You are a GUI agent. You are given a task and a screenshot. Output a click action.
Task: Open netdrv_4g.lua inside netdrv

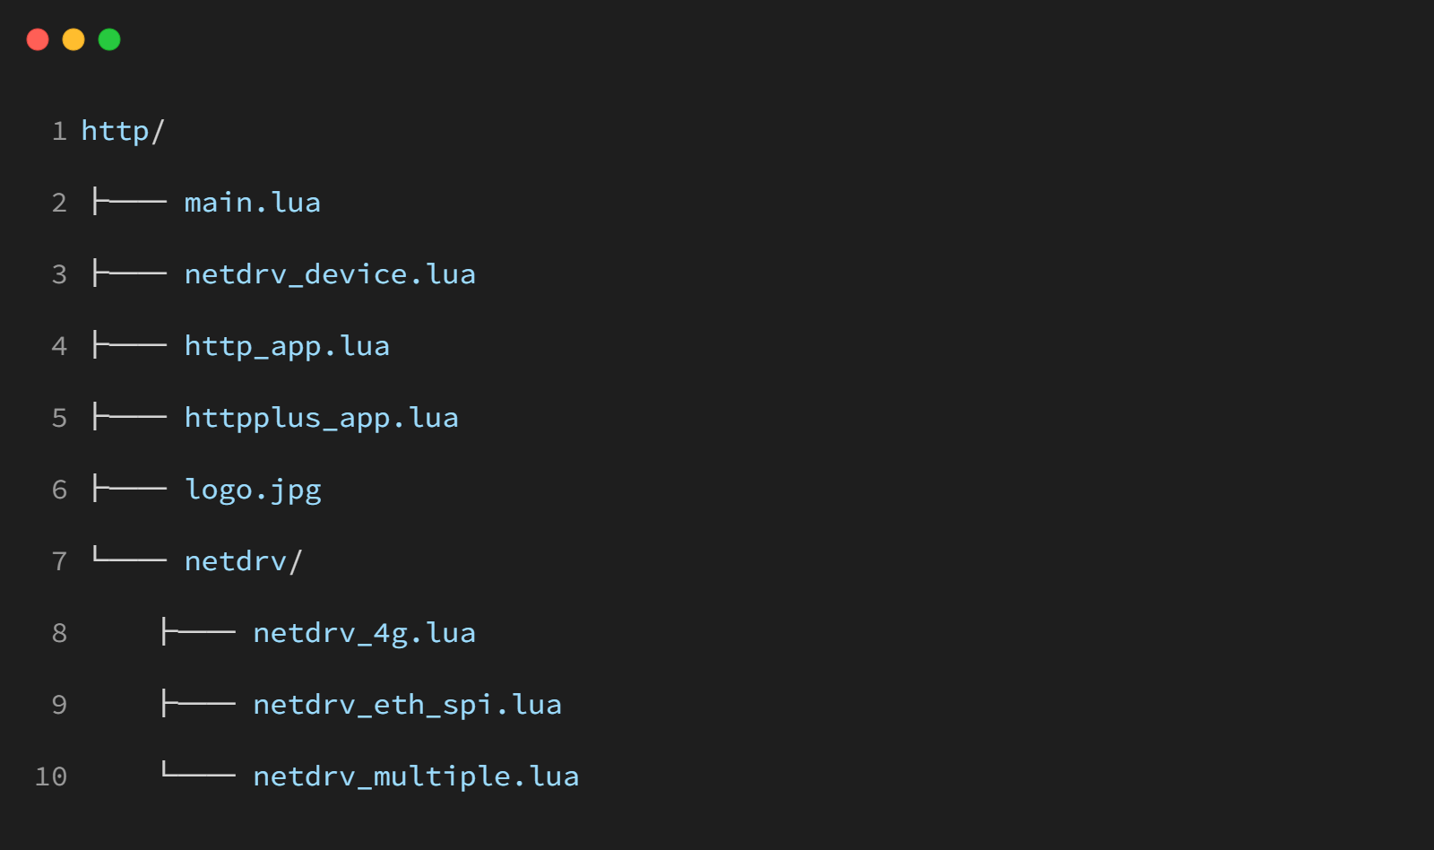364,633
